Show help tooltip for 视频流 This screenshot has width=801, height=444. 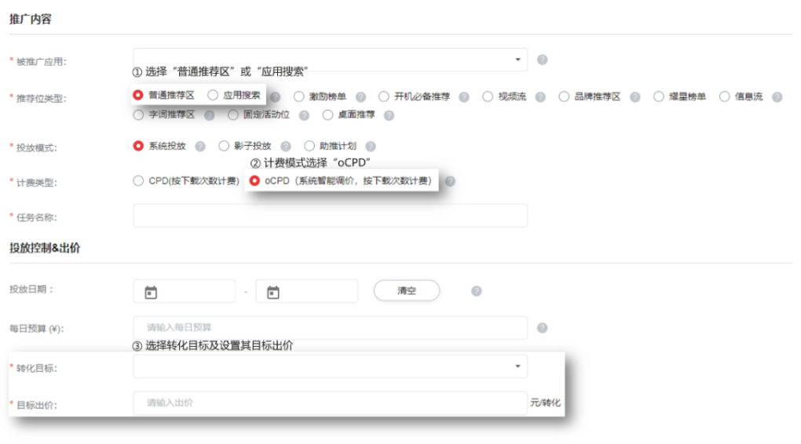click(x=540, y=97)
